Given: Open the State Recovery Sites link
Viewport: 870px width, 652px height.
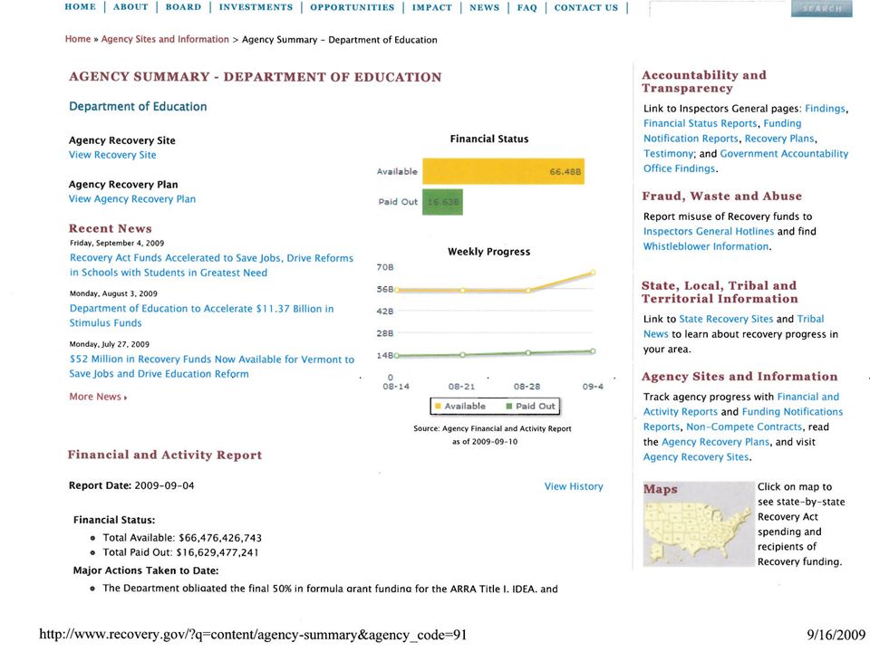Looking at the screenshot, I should (x=726, y=319).
